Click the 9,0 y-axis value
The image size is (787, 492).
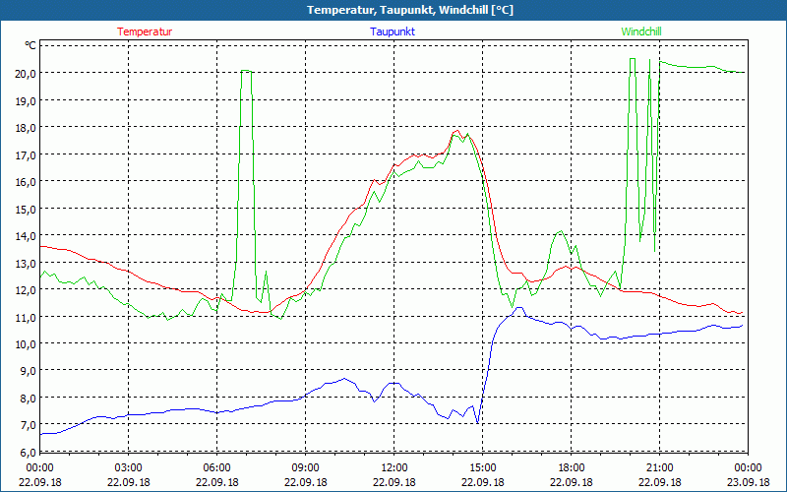(x=28, y=372)
